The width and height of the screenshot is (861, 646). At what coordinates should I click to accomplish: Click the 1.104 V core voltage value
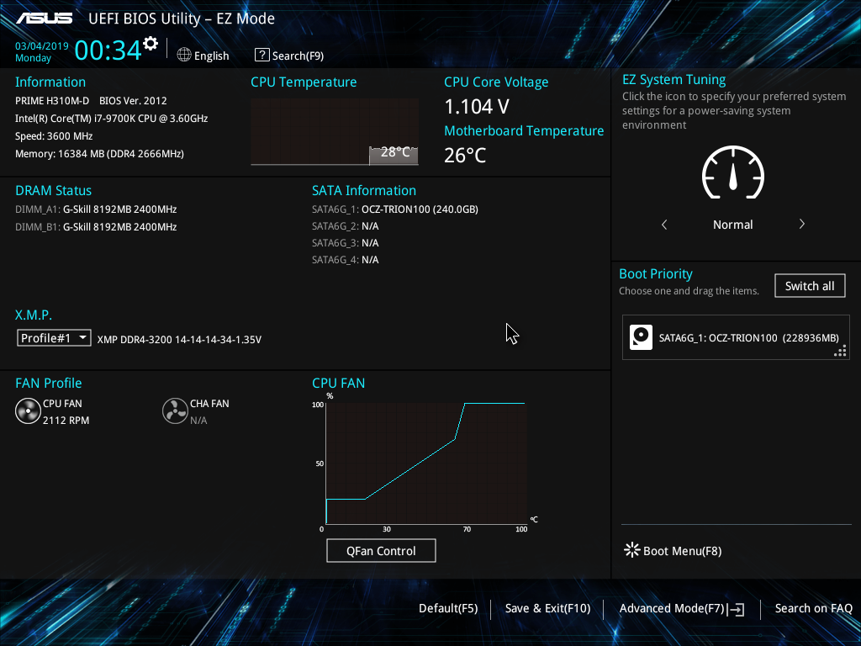477,107
